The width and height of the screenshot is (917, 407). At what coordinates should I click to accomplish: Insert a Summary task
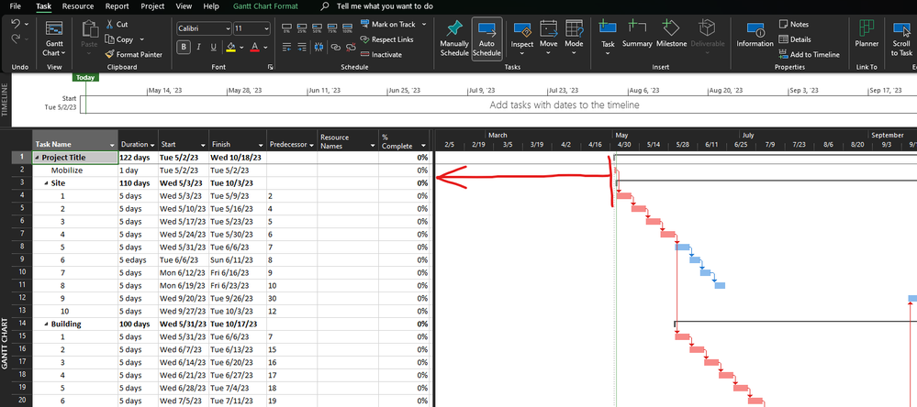pyautogui.click(x=637, y=34)
